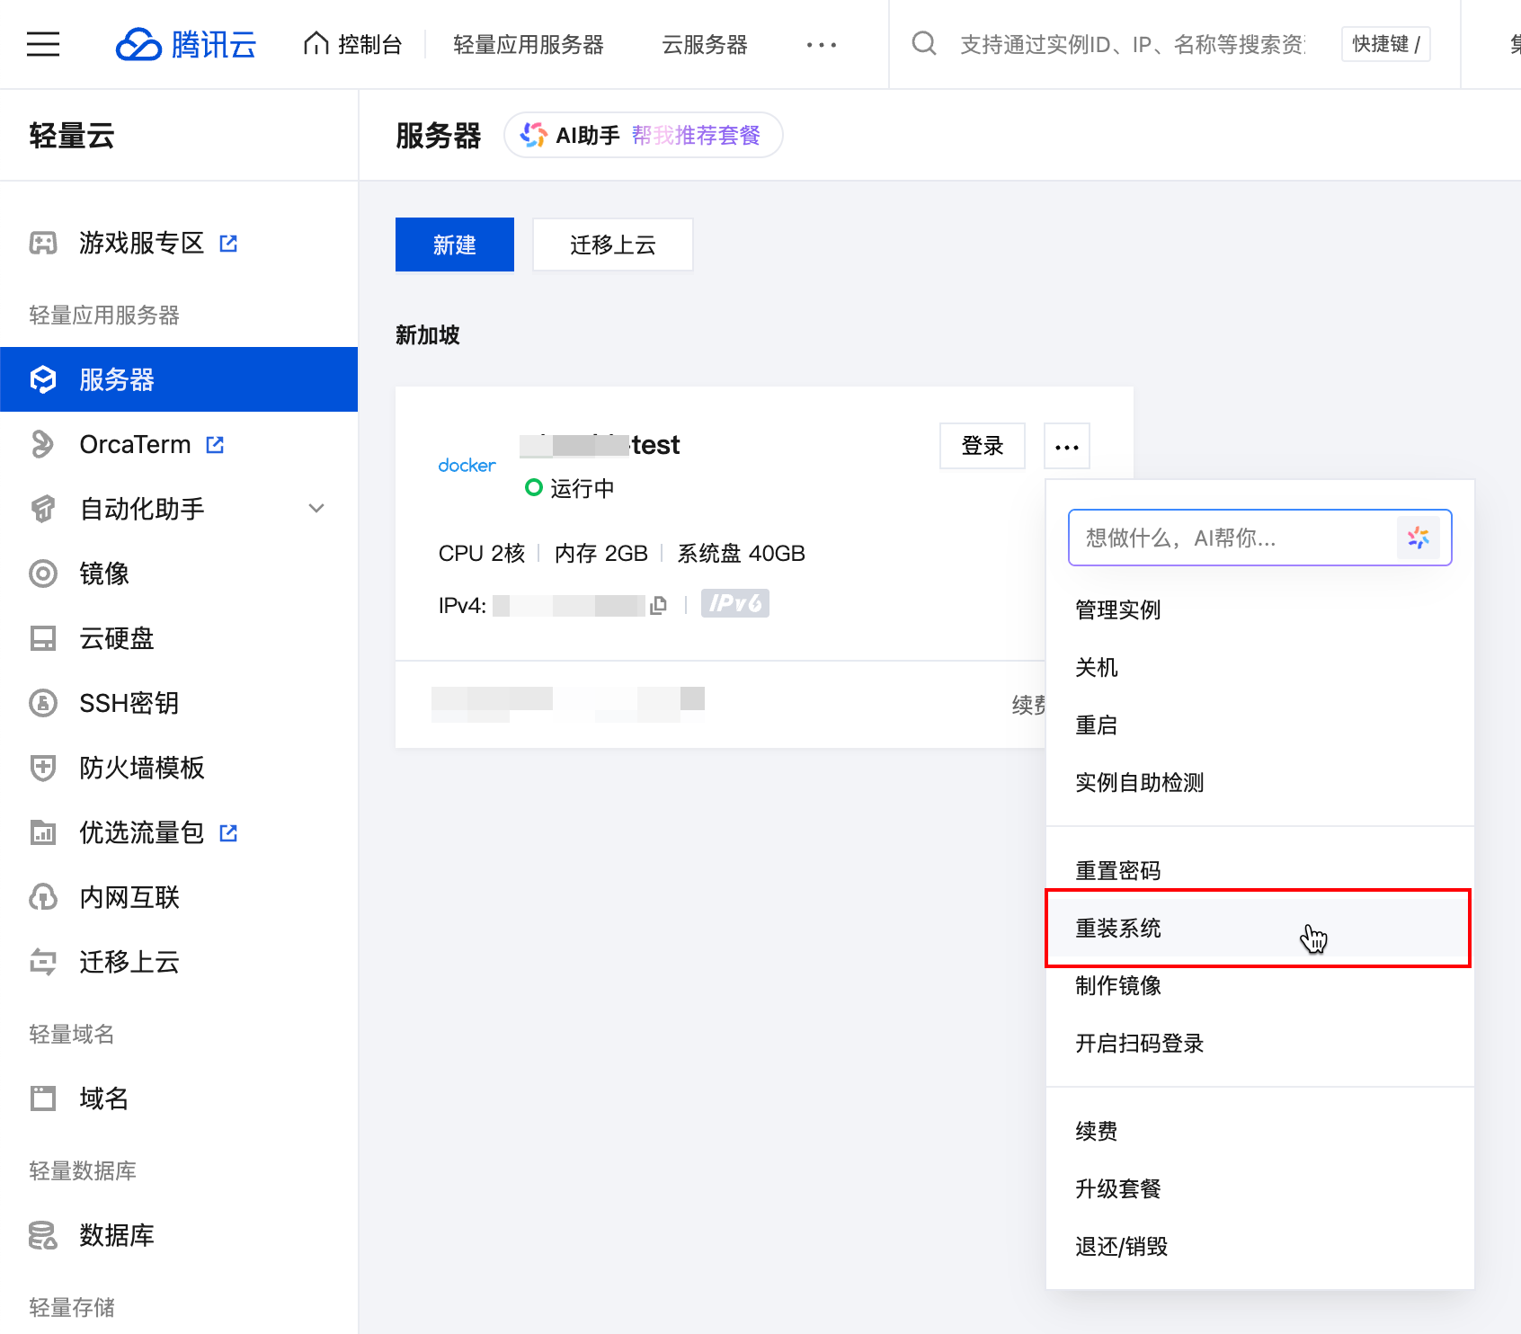Select SSH密钥 in the sidebar

128,703
